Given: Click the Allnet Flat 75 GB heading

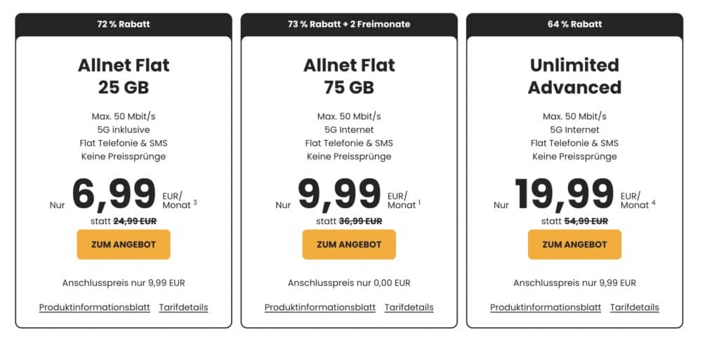Looking at the screenshot, I should [x=349, y=76].
